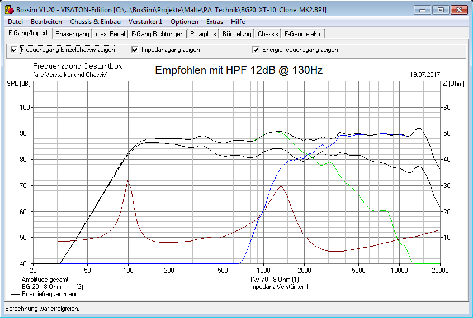This screenshot has height=318, width=473.
Task: Open the Chassis tab
Action: pyautogui.click(x=268, y=34)
